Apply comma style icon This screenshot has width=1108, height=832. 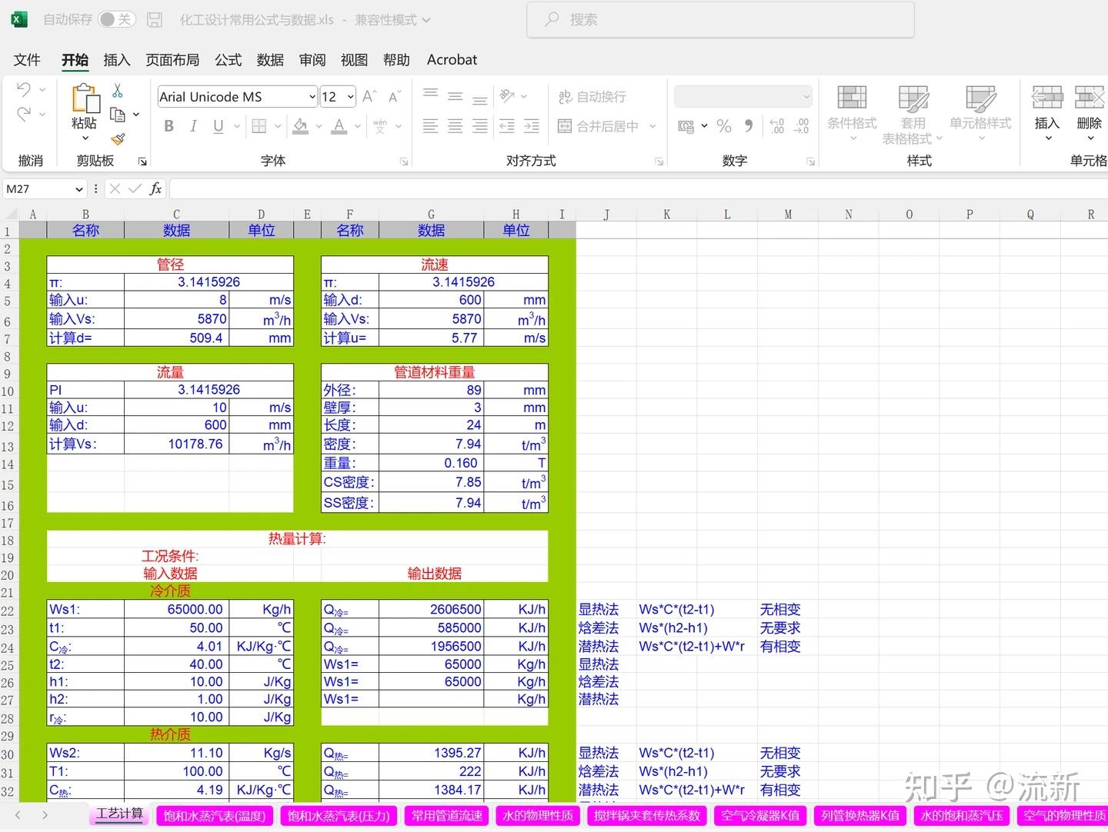pos(749,126)
